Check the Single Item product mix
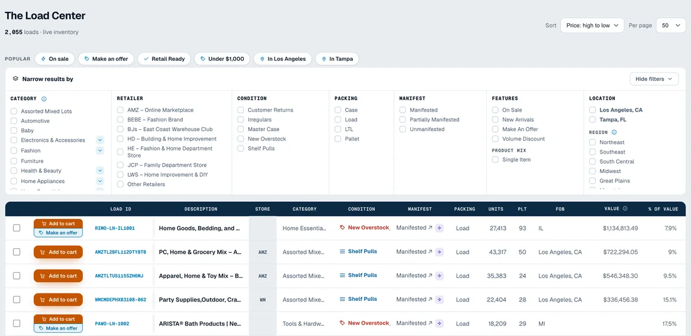Screen dimensions: 691x336 point(496,160)
